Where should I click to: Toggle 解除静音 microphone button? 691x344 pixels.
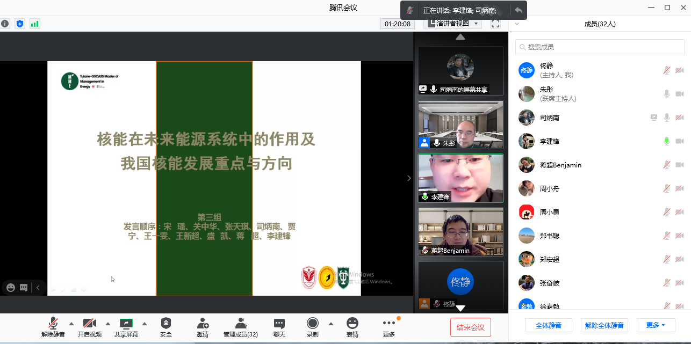[53, 323]
